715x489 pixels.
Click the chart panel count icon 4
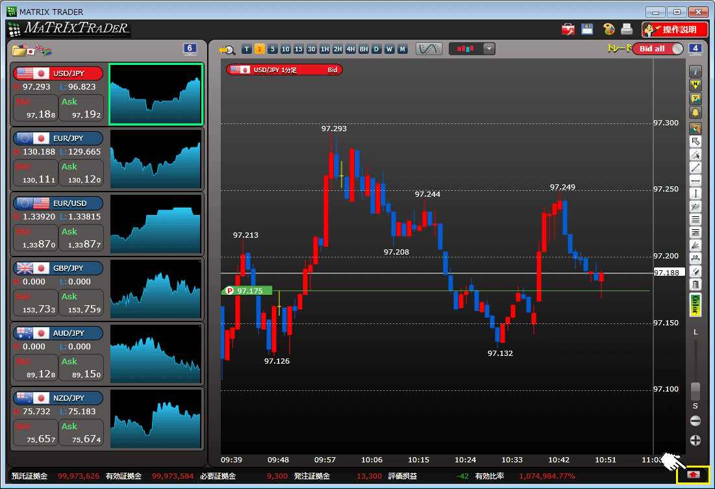pyautogui.click(x=695, y=49)
